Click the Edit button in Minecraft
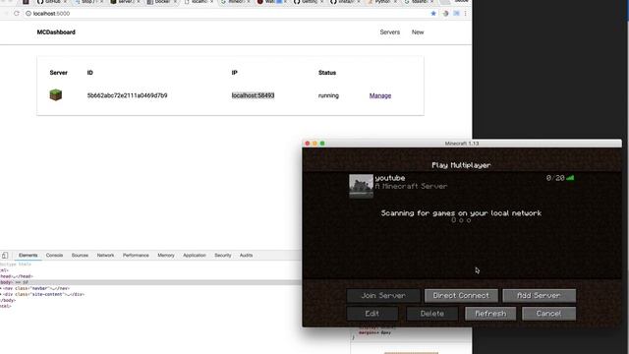Viewport: 629px width, 354px height. click(x=372, y=314)
